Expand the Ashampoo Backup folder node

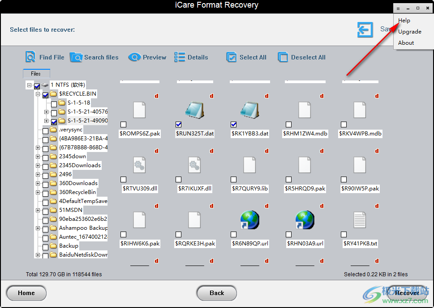pyautogui.click(x=38, y=228)
